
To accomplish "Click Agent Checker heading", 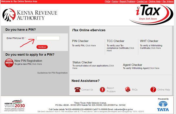I will tap(133, 65).
